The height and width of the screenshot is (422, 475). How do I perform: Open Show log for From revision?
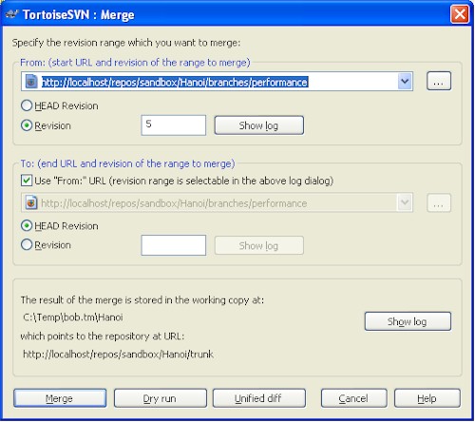259,125
